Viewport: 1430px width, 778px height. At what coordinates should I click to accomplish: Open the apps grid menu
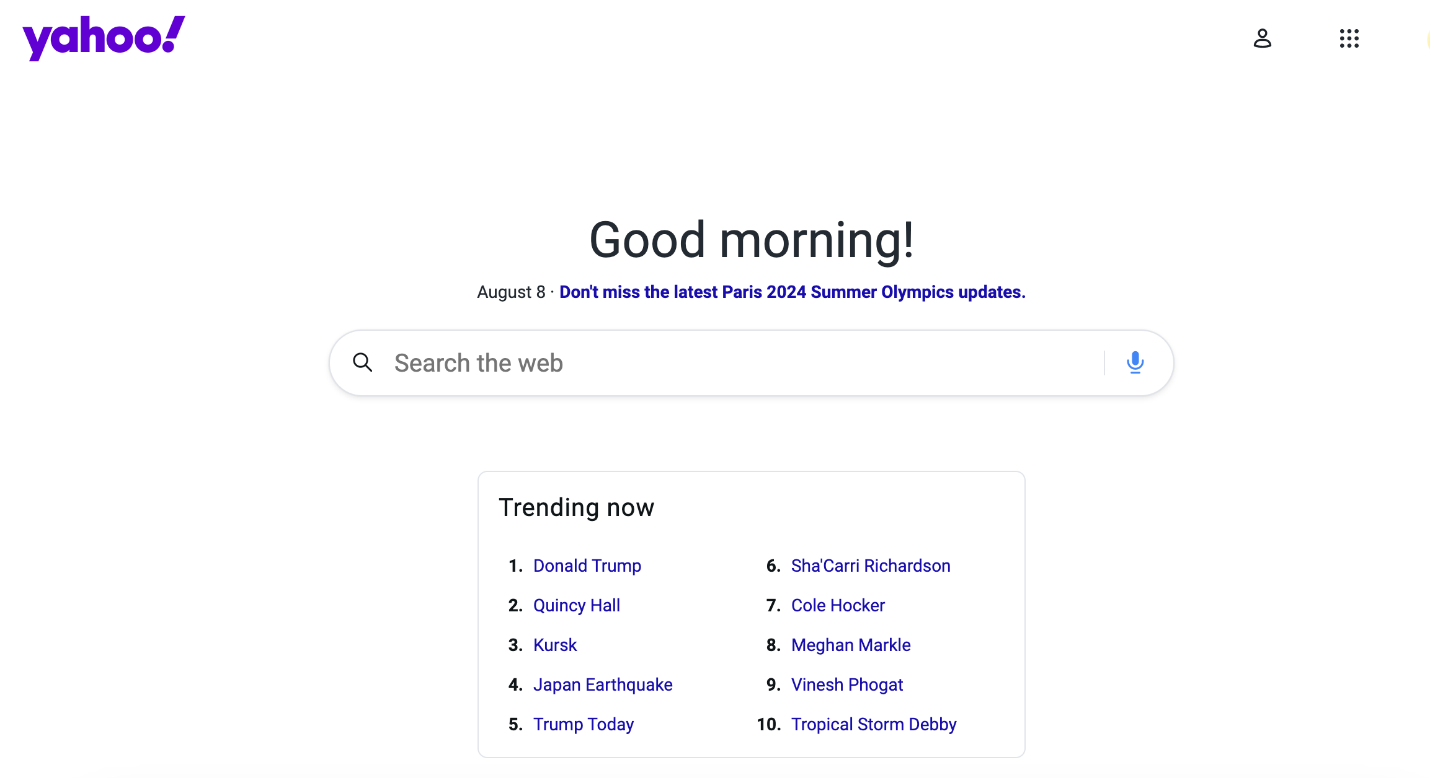pyautogui.click(x=1349, y=38)
